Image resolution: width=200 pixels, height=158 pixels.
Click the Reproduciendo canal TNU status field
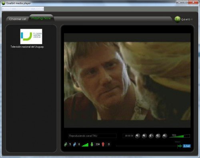[x=92, y=136]
